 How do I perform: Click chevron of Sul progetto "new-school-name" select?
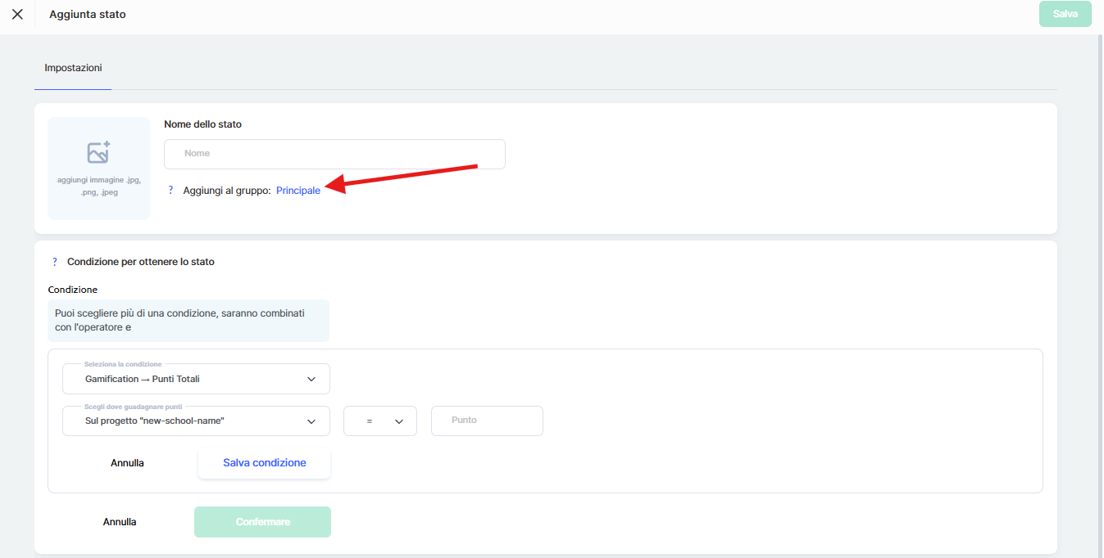pyautogui.click(x=311, y=421)
